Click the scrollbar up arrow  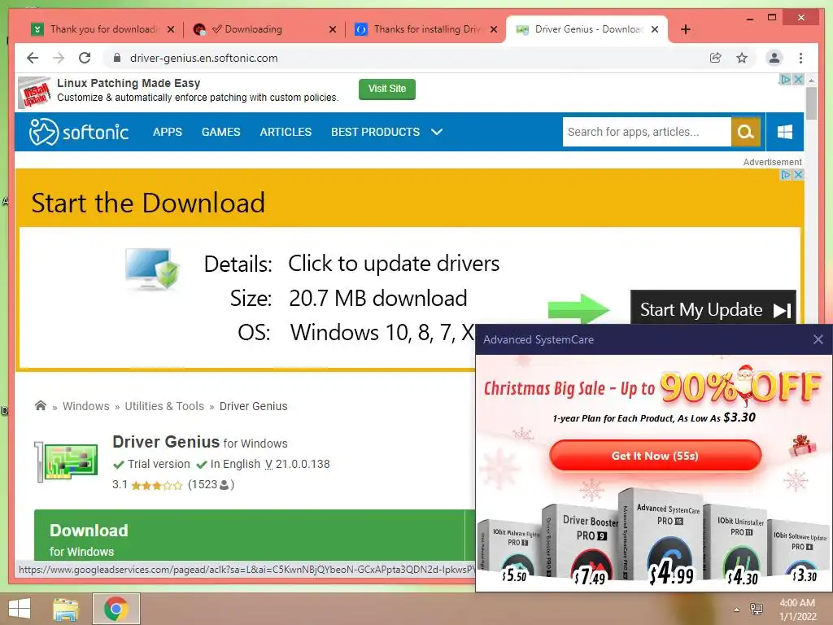[811, 81]
